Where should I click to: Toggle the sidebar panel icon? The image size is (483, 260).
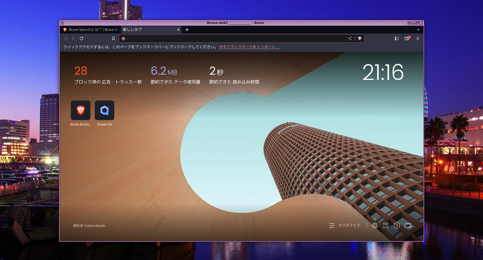[396, 39]
